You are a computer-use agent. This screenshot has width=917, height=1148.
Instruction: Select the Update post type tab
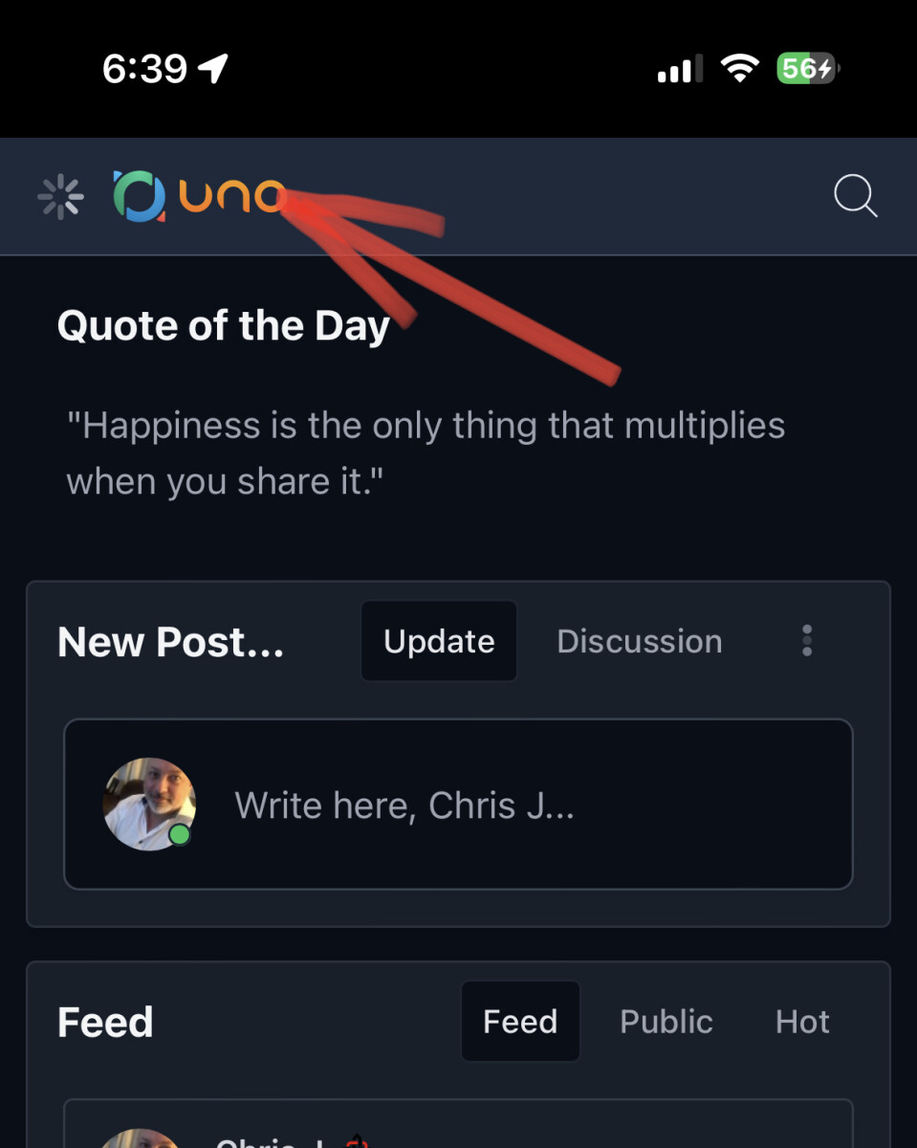click(x=439, y=641)
